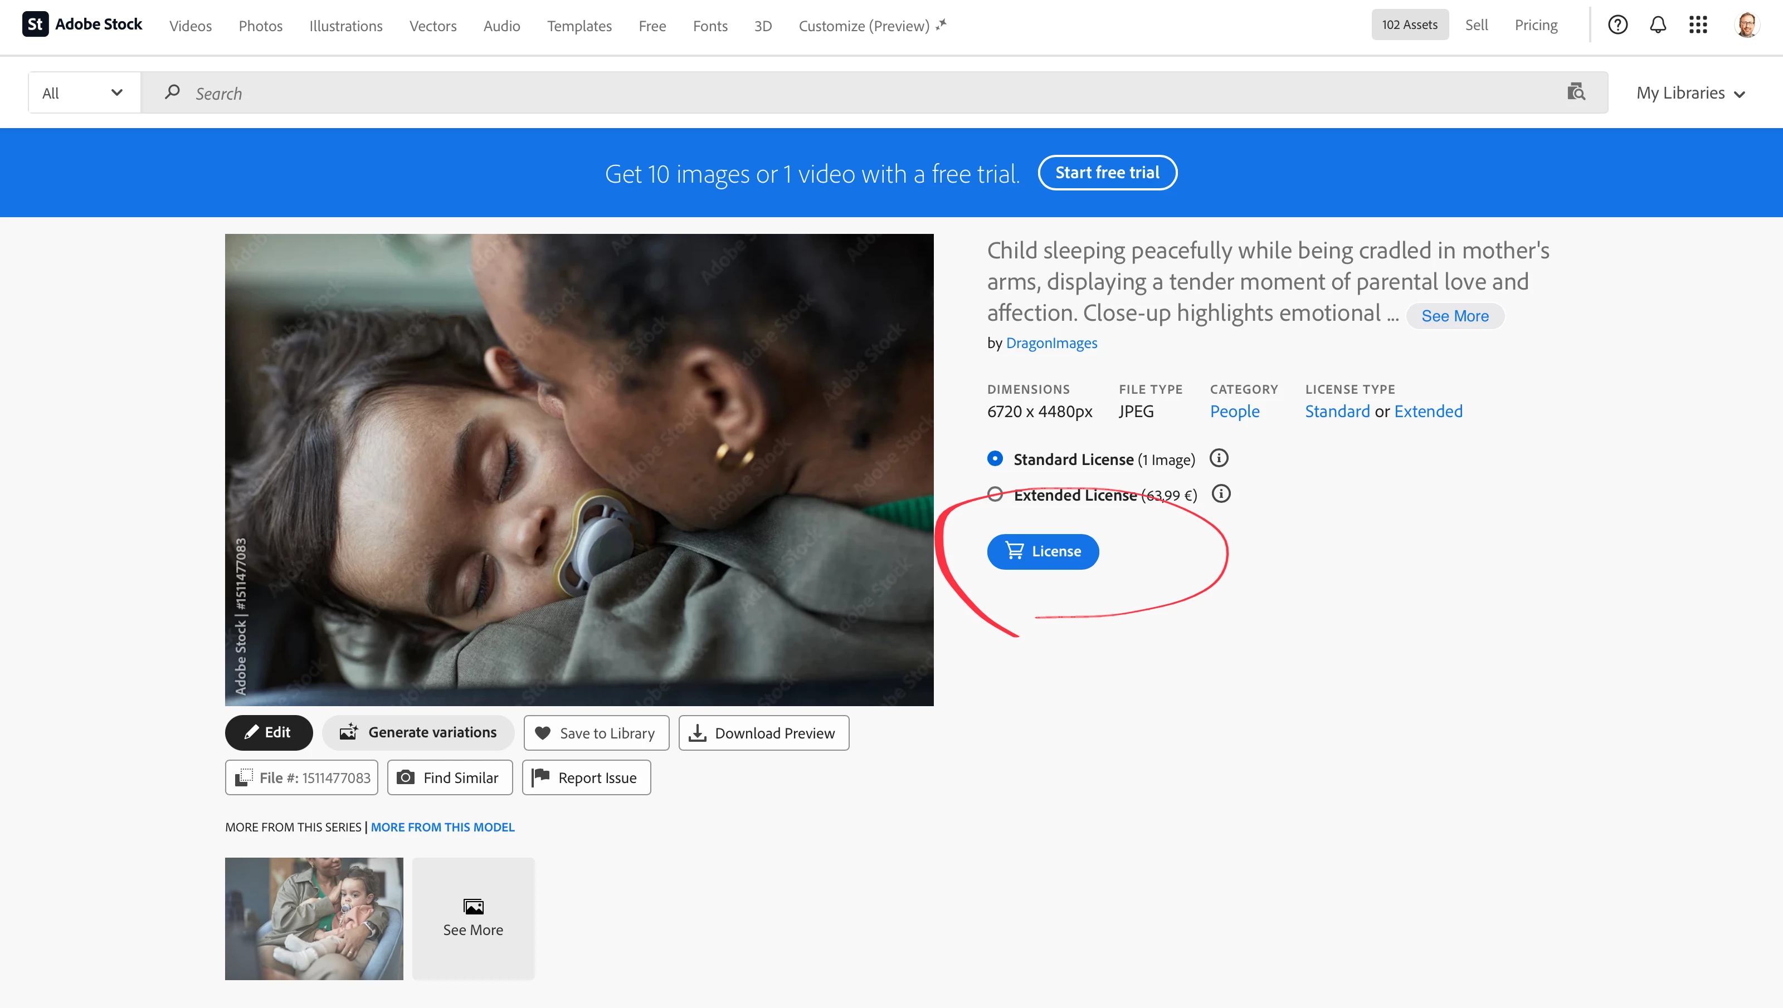This screenshot has width=1783, height=1008.
Task: Open the apps grid icon
Action: coord(1698,25)
